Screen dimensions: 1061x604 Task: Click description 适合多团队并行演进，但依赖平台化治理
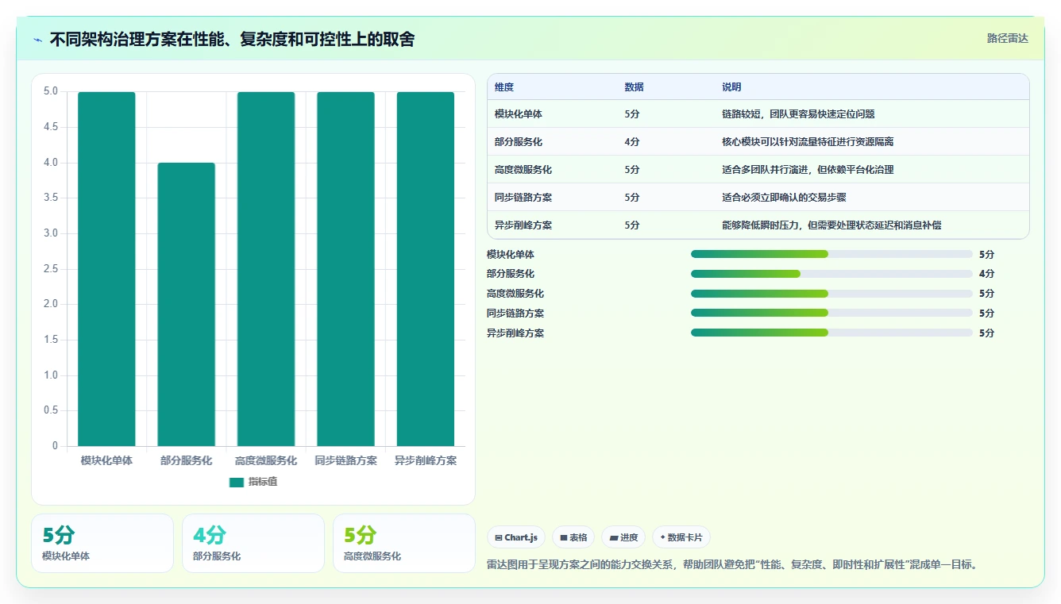[808, 170]
